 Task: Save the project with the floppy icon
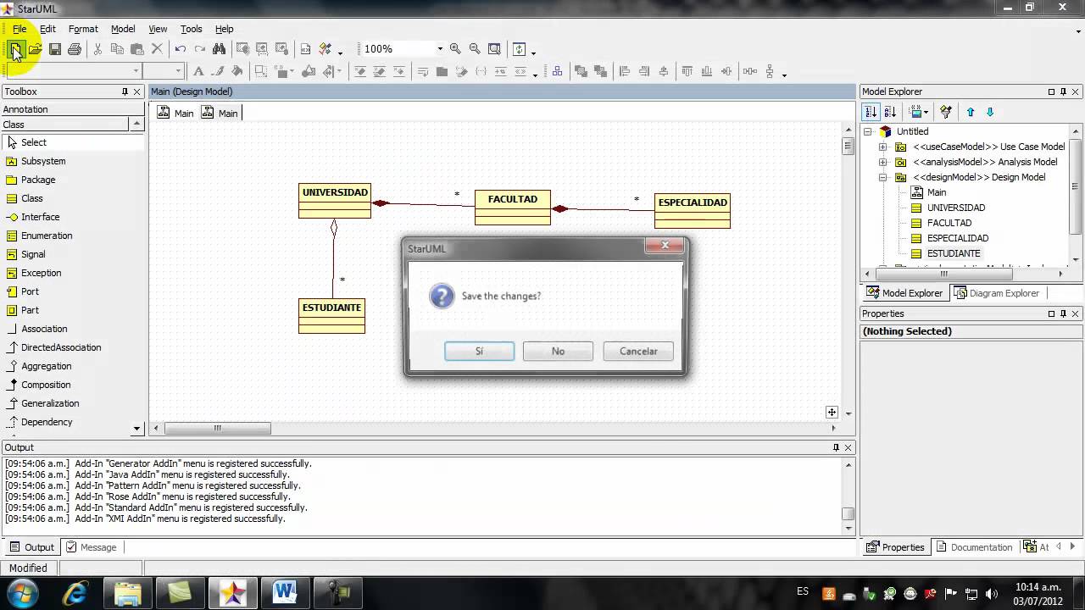[x=55, y=49]
